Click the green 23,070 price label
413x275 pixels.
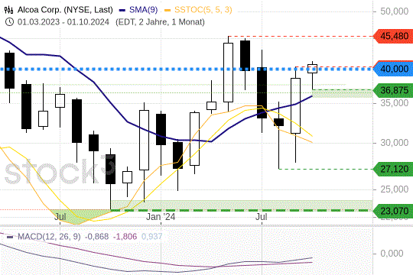[394, 211]
